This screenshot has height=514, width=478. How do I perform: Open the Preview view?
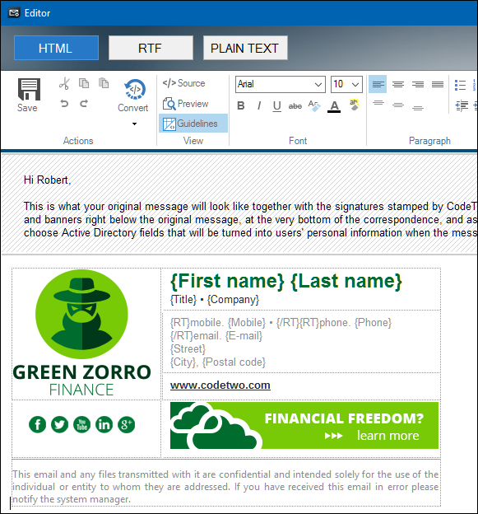coord(185,104)
